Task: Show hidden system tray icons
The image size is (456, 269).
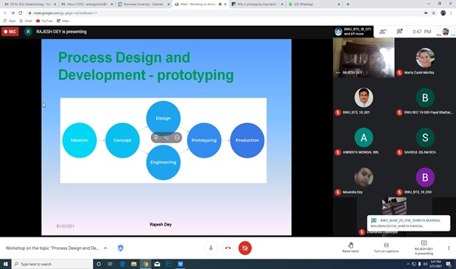Action: [408, 264]
